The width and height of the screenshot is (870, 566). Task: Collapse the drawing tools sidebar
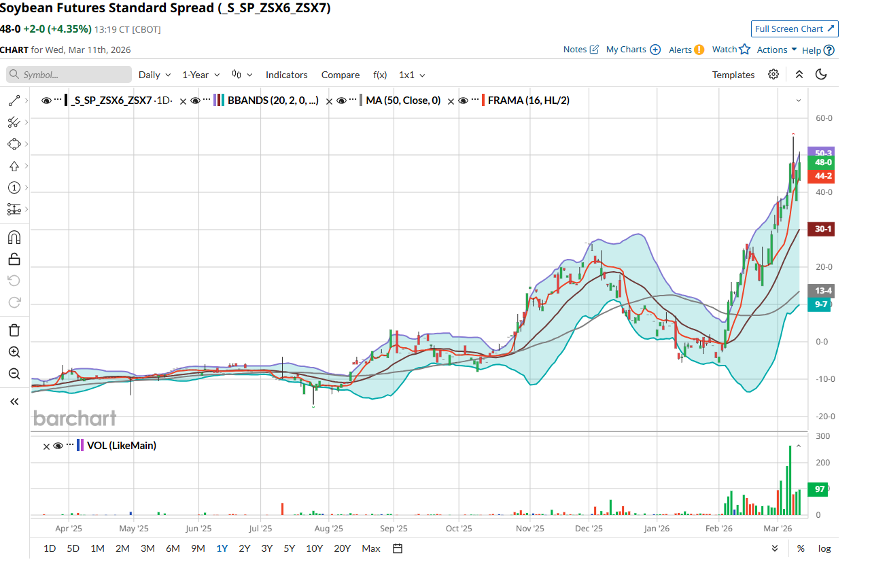(14, 402)
